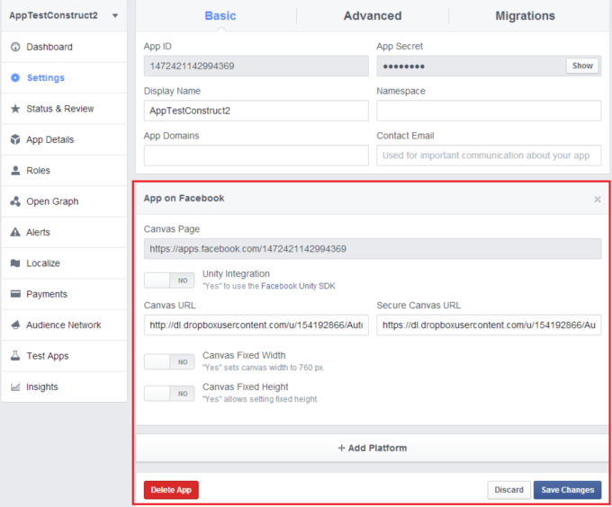Click the Test Apps flask icon
The height and width of the screenshot is (507, 612).
pyautogui.click(x=15, y=355)
